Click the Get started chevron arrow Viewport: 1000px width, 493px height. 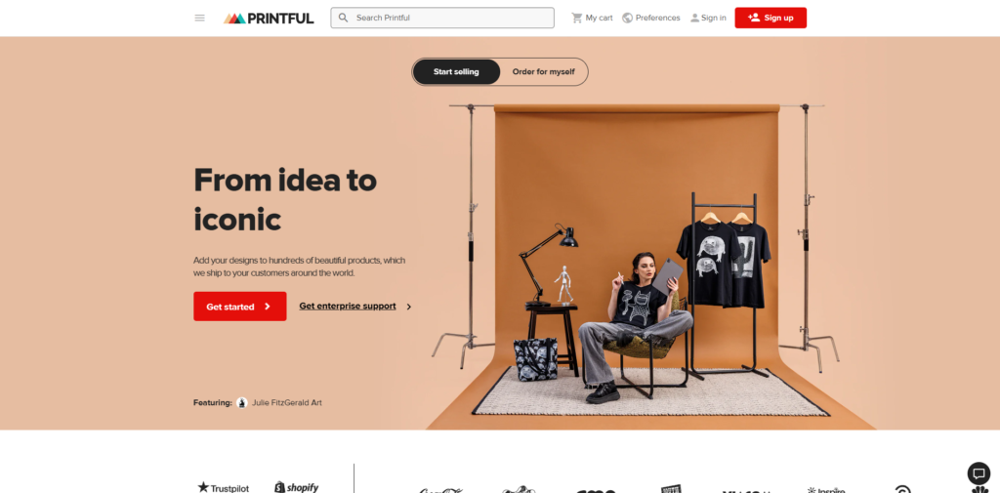click(268, 307)
